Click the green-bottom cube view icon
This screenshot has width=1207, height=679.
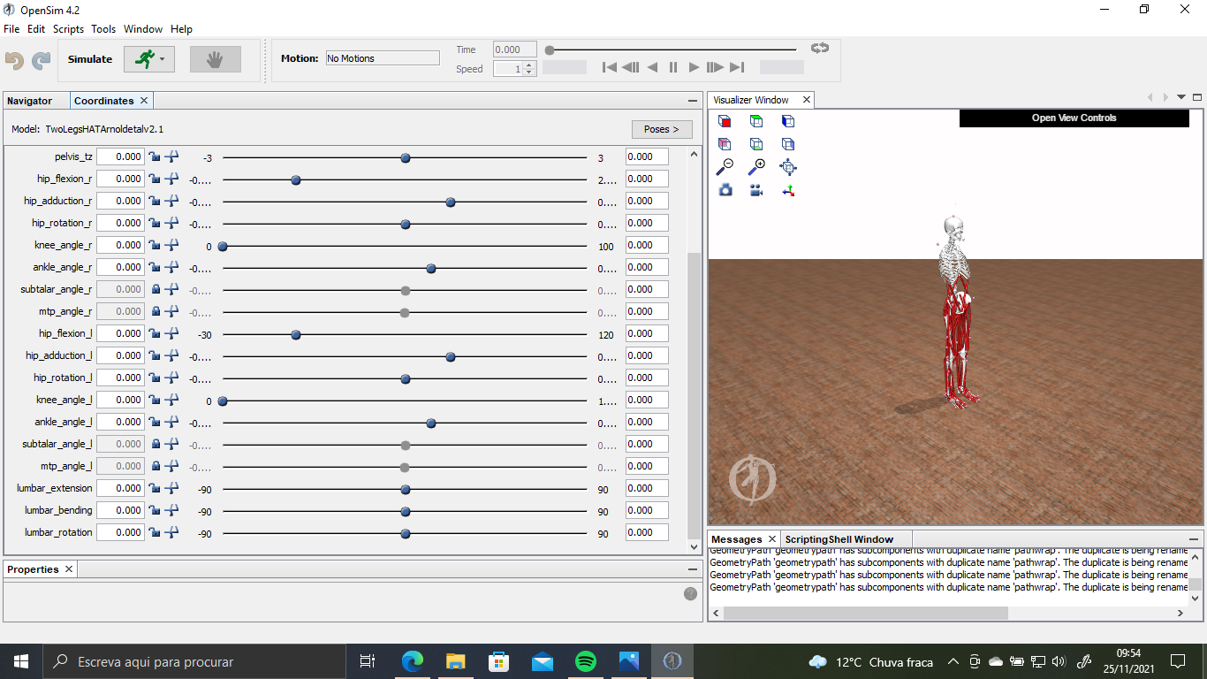[756, 144]
